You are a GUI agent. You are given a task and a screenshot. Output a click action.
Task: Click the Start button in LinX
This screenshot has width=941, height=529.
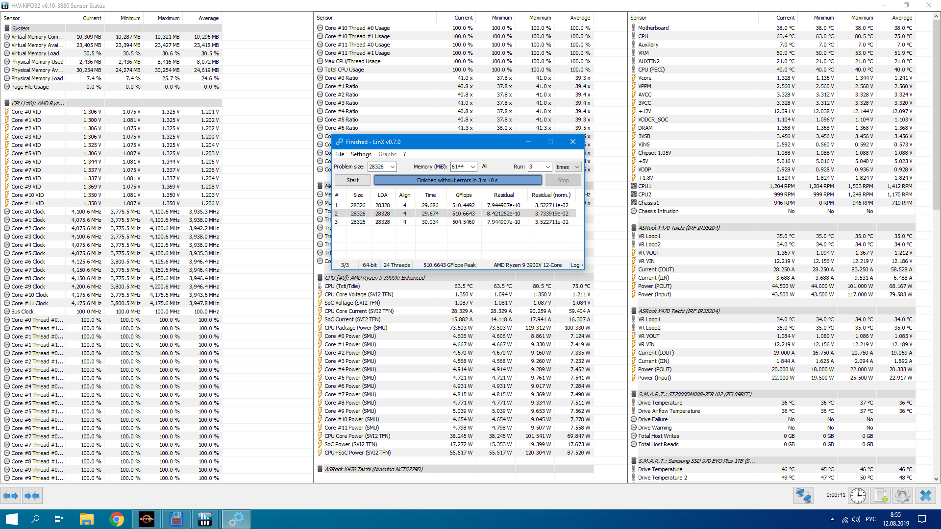coord(352,180)
